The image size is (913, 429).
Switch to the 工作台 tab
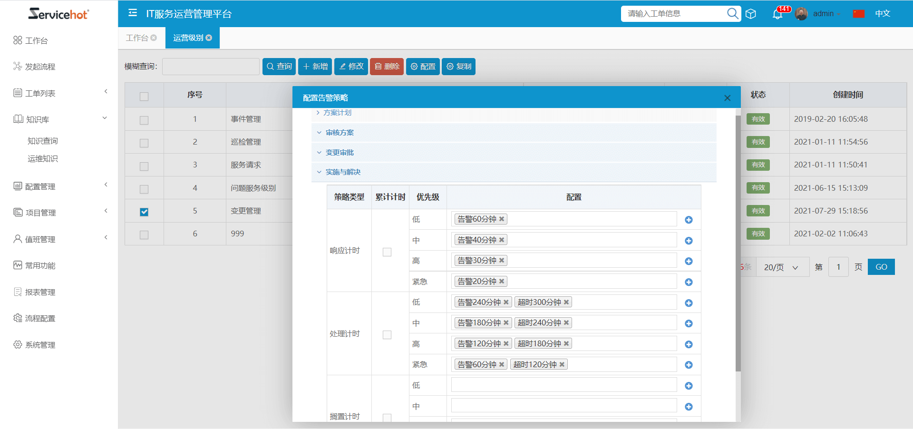point(137,38)
